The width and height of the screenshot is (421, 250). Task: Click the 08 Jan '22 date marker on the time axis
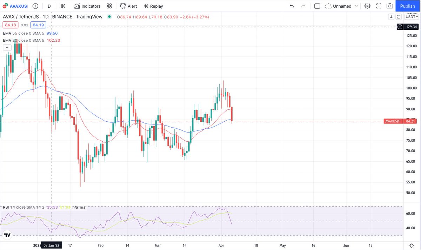tap(52, 246)
